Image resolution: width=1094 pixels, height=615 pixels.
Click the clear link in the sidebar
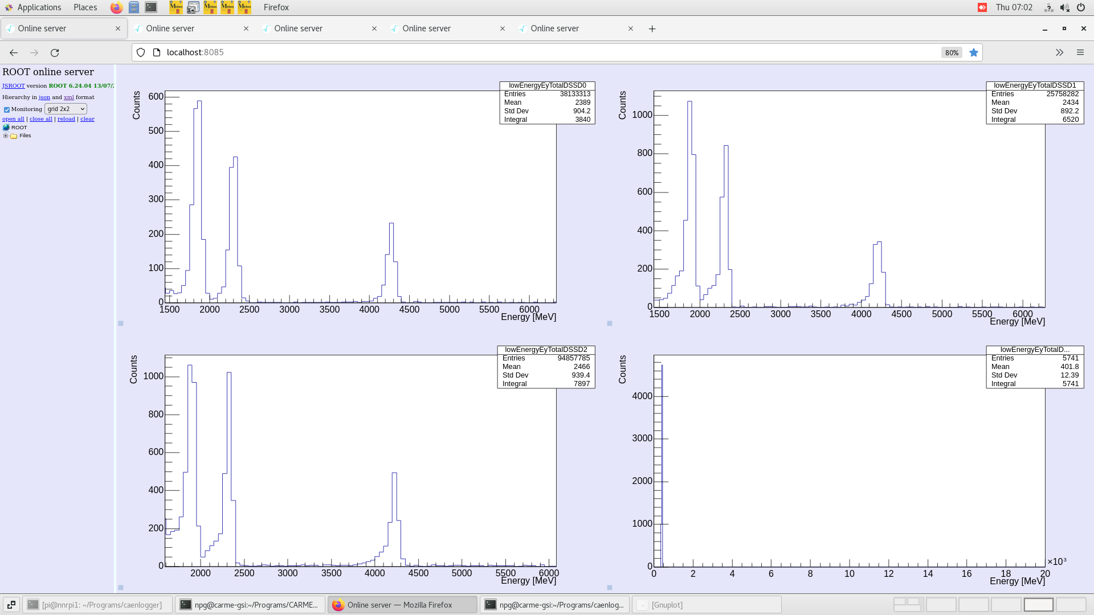point(87,118)
